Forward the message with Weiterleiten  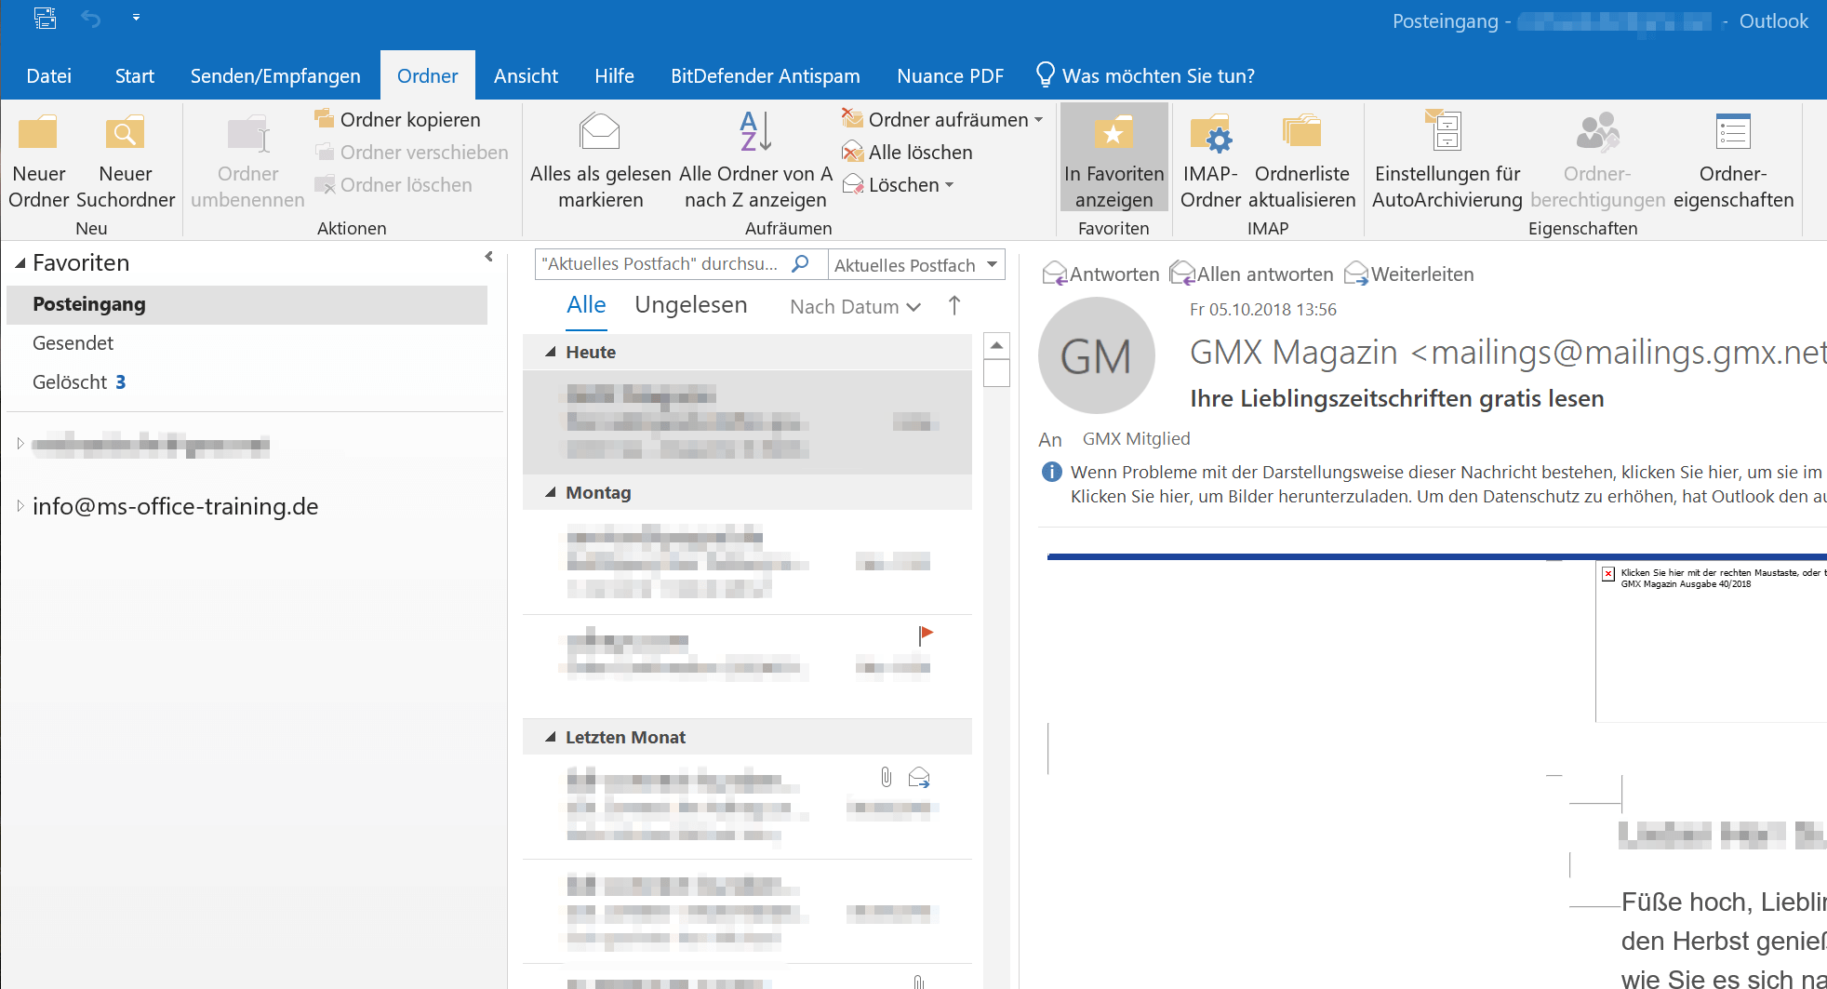pyautogui.click(x=1409, y=274)
